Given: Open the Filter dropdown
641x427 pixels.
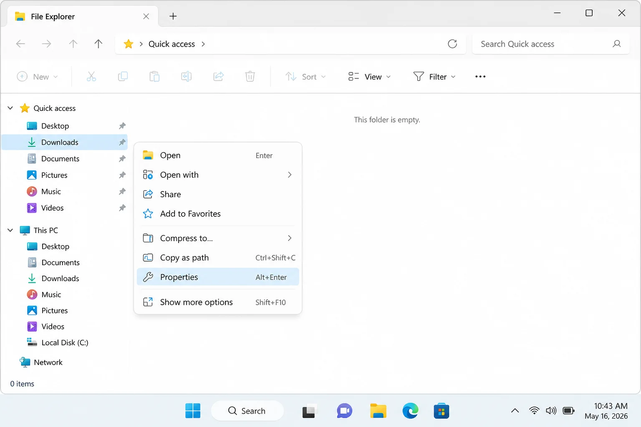Looking at the screenshot, I should coord(434,77).
